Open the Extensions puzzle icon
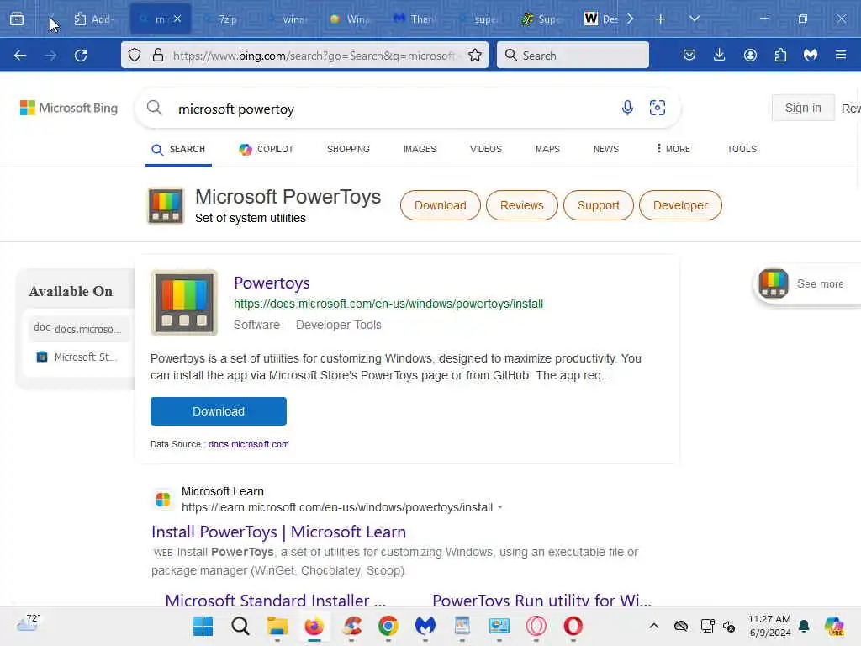Image resolution: width=861 pixels, height=646 pixels. point(780,55)
